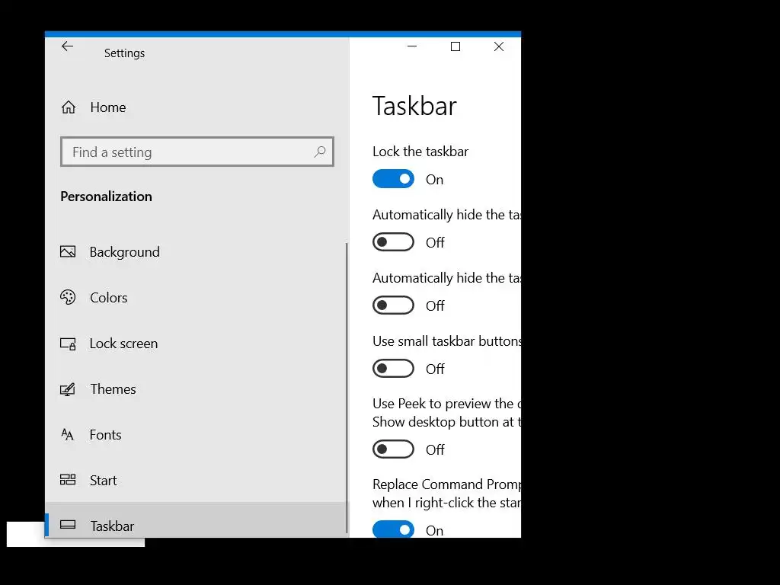Maximize the Settings window

click(x=456, y=46)
